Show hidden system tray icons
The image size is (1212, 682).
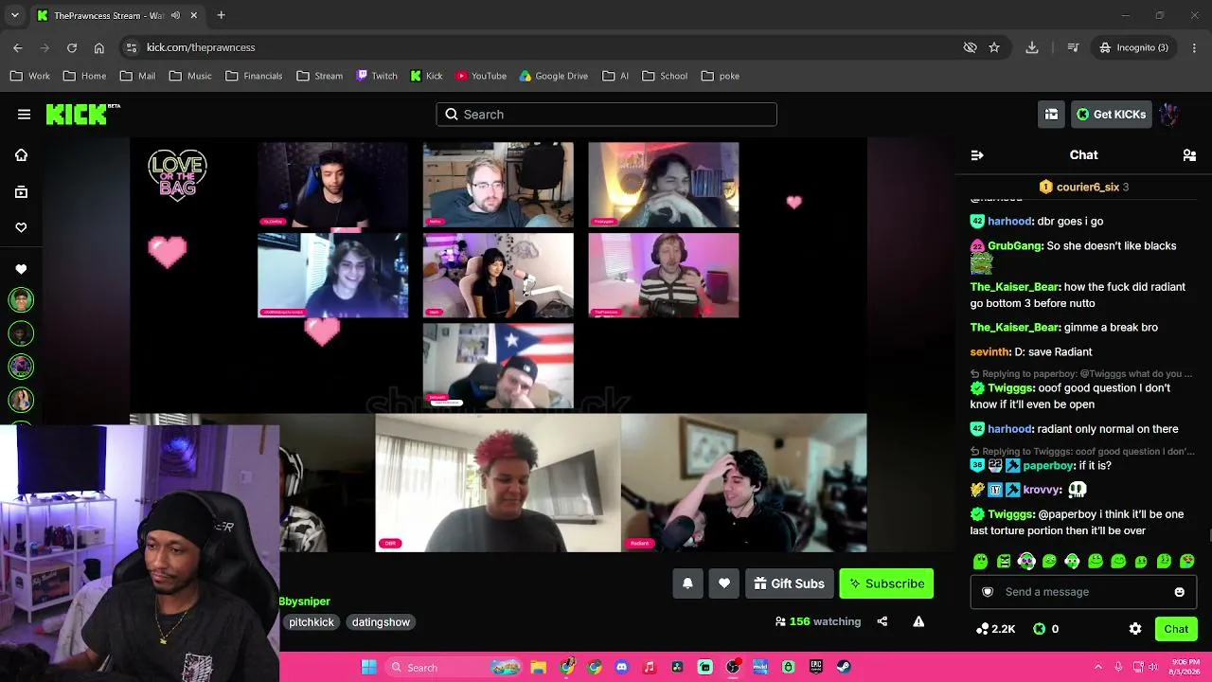[x=1098, y=667]
